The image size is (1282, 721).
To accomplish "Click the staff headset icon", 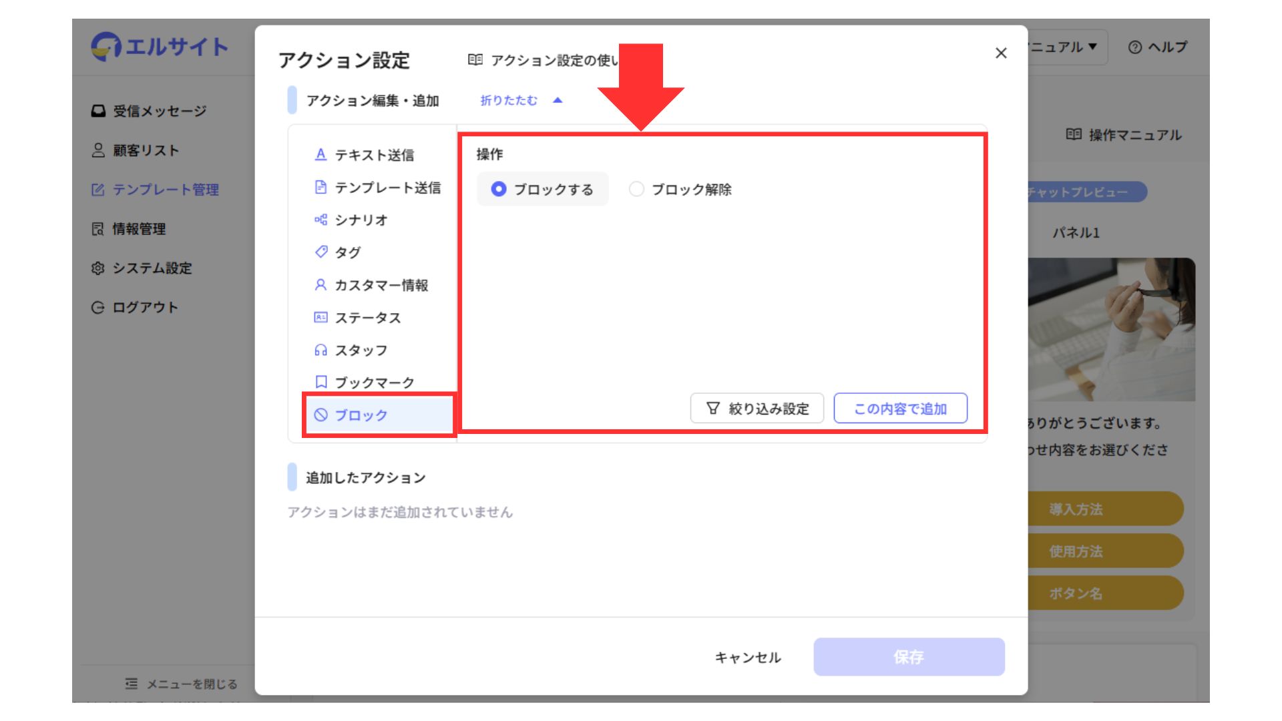I will 320,350.
